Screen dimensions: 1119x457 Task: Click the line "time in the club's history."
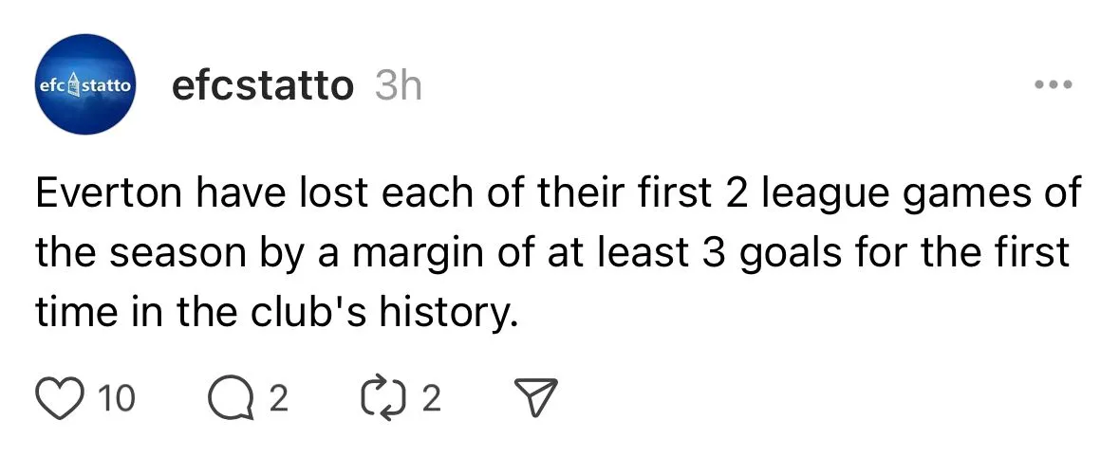(277, 312)
